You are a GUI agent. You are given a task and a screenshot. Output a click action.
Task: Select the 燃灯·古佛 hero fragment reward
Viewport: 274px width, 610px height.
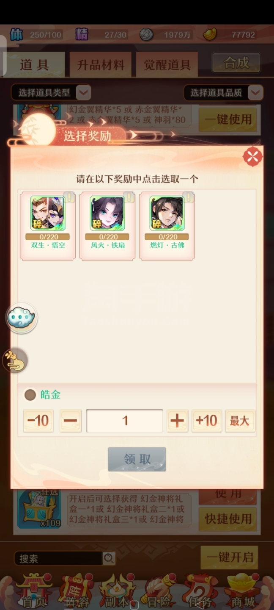coord(167,226)
